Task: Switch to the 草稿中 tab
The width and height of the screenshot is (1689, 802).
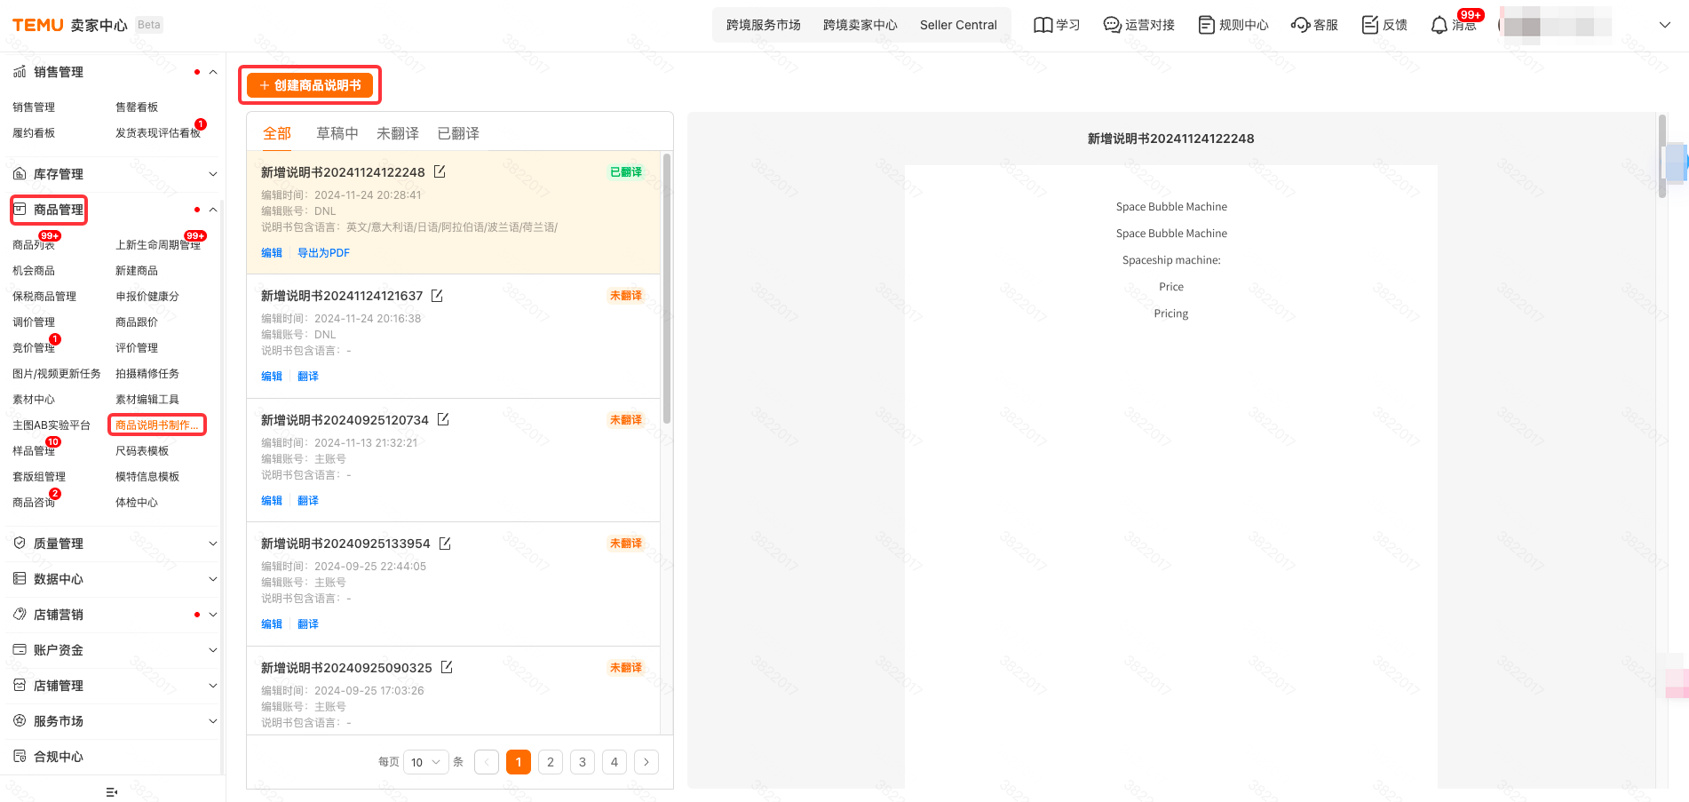Action: (x=337, y=133)
